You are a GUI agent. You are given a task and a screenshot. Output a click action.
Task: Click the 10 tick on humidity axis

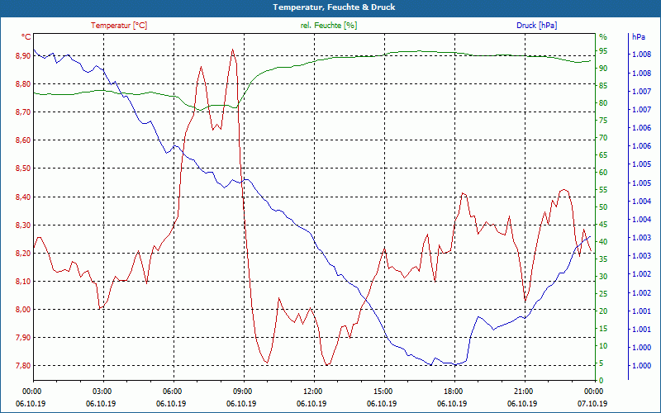(603, 346)
